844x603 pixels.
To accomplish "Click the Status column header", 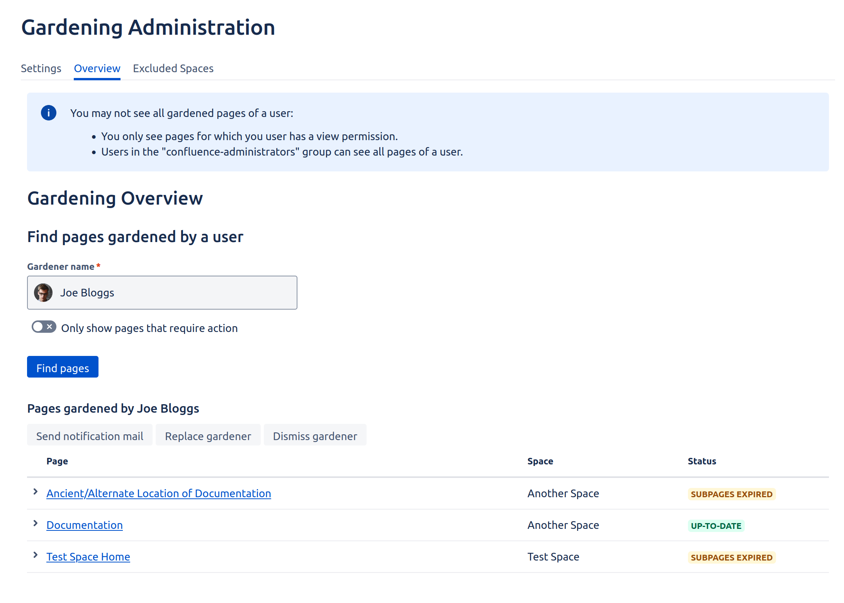I will click(x=701, y=461).
